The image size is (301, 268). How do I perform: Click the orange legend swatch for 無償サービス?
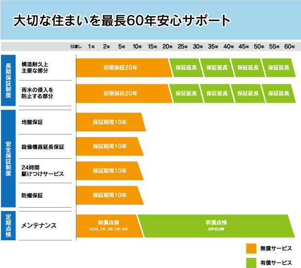pyautogui.click(x=251, y=249)
